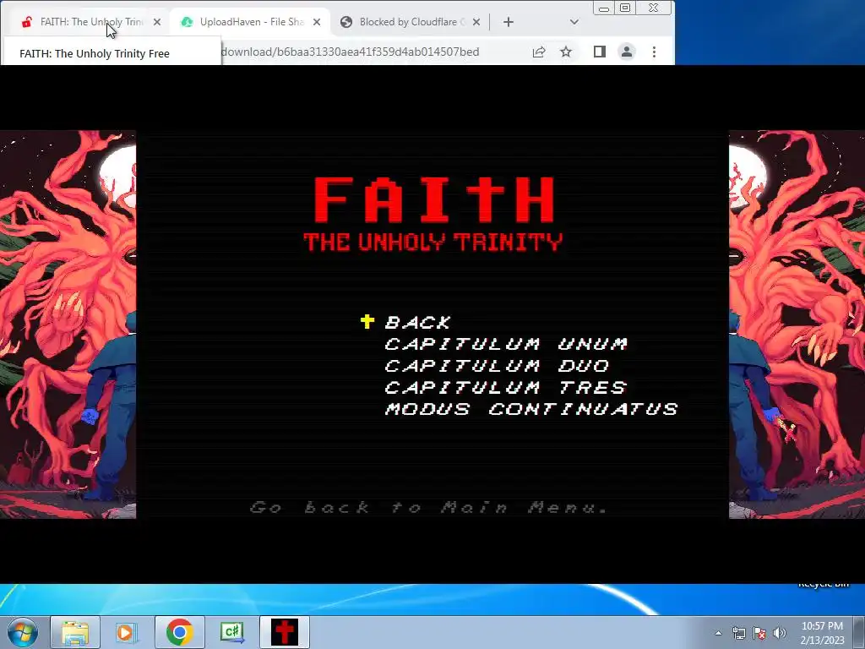This screenshot has height=649, width=865.
Task: Launch Windows Media Player from taskbar
Action: [x=127, y=632]
